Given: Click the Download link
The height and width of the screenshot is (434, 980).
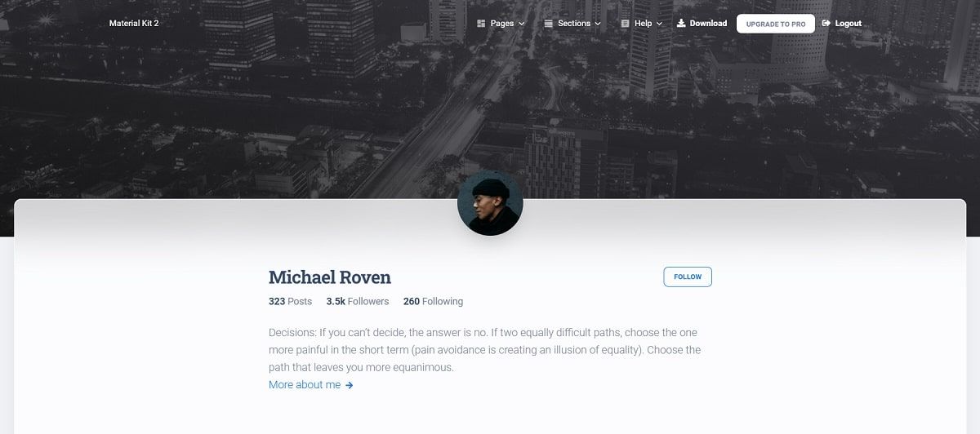Looking at the screenshot, I should click(702, 23).
